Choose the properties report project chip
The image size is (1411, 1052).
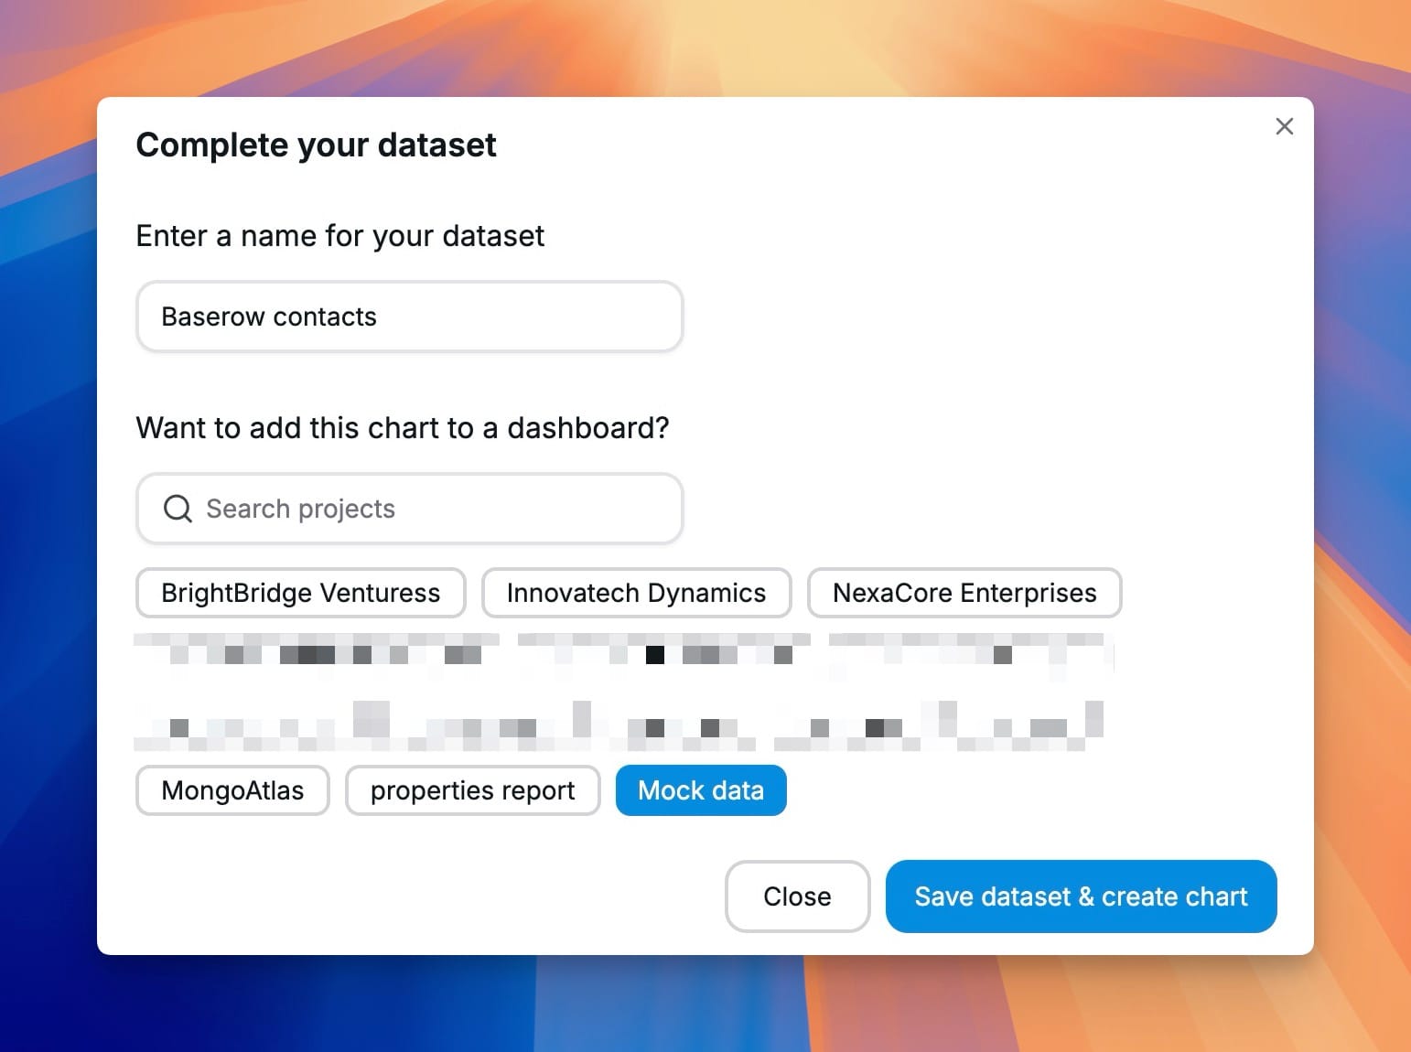click(x=472, y=790)
